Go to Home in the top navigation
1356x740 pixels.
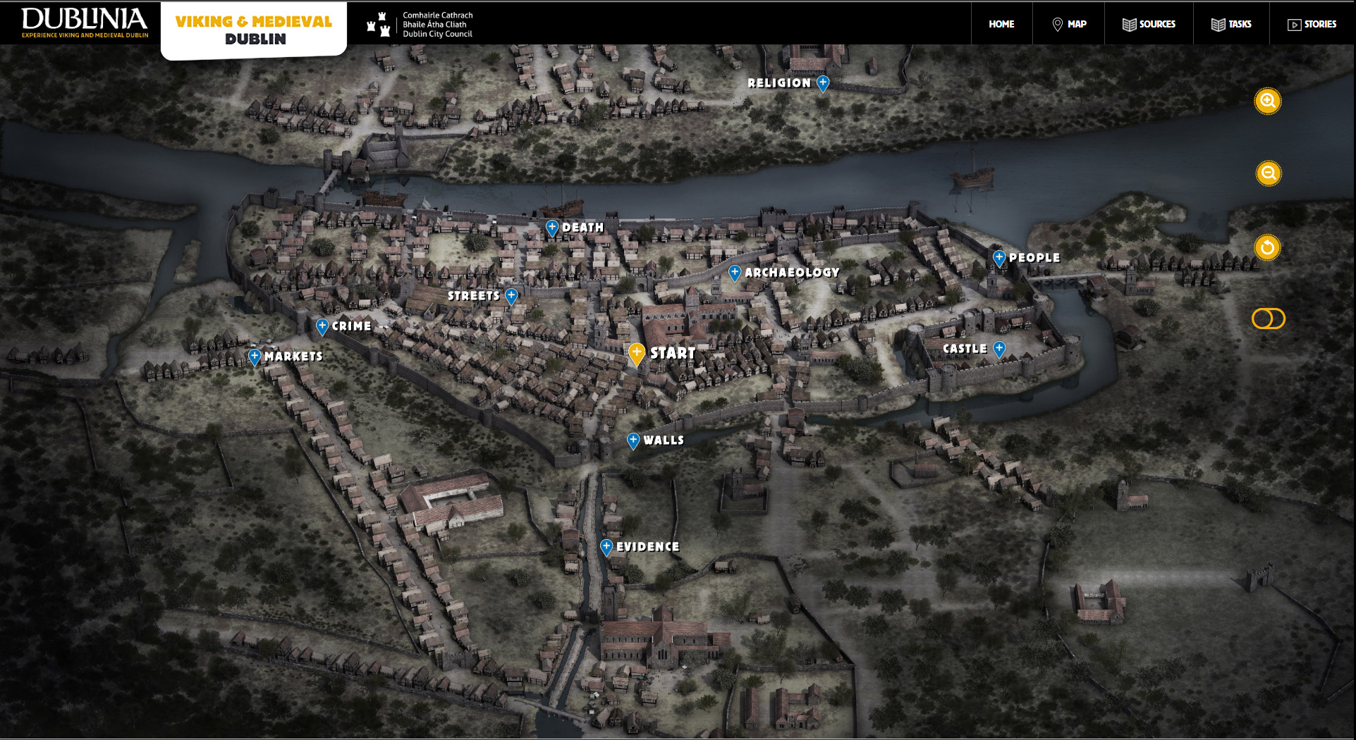1001,24
